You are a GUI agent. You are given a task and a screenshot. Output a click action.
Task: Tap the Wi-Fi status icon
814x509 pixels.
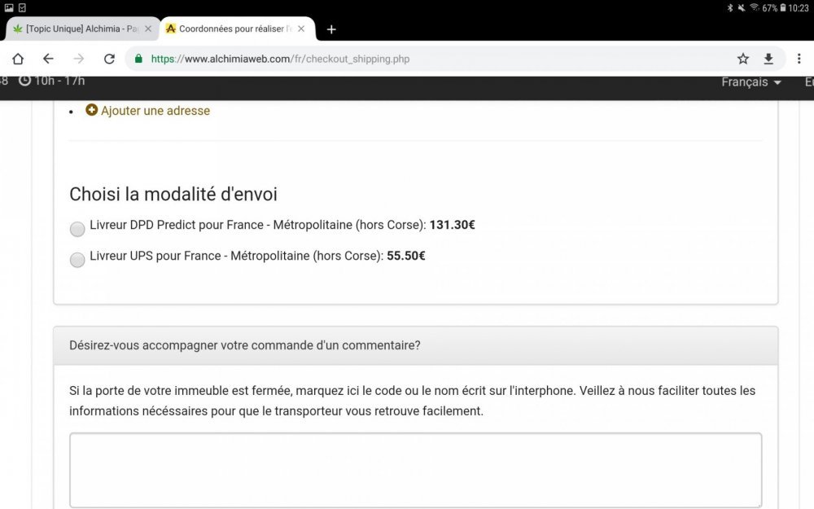(x=755, y=7)
